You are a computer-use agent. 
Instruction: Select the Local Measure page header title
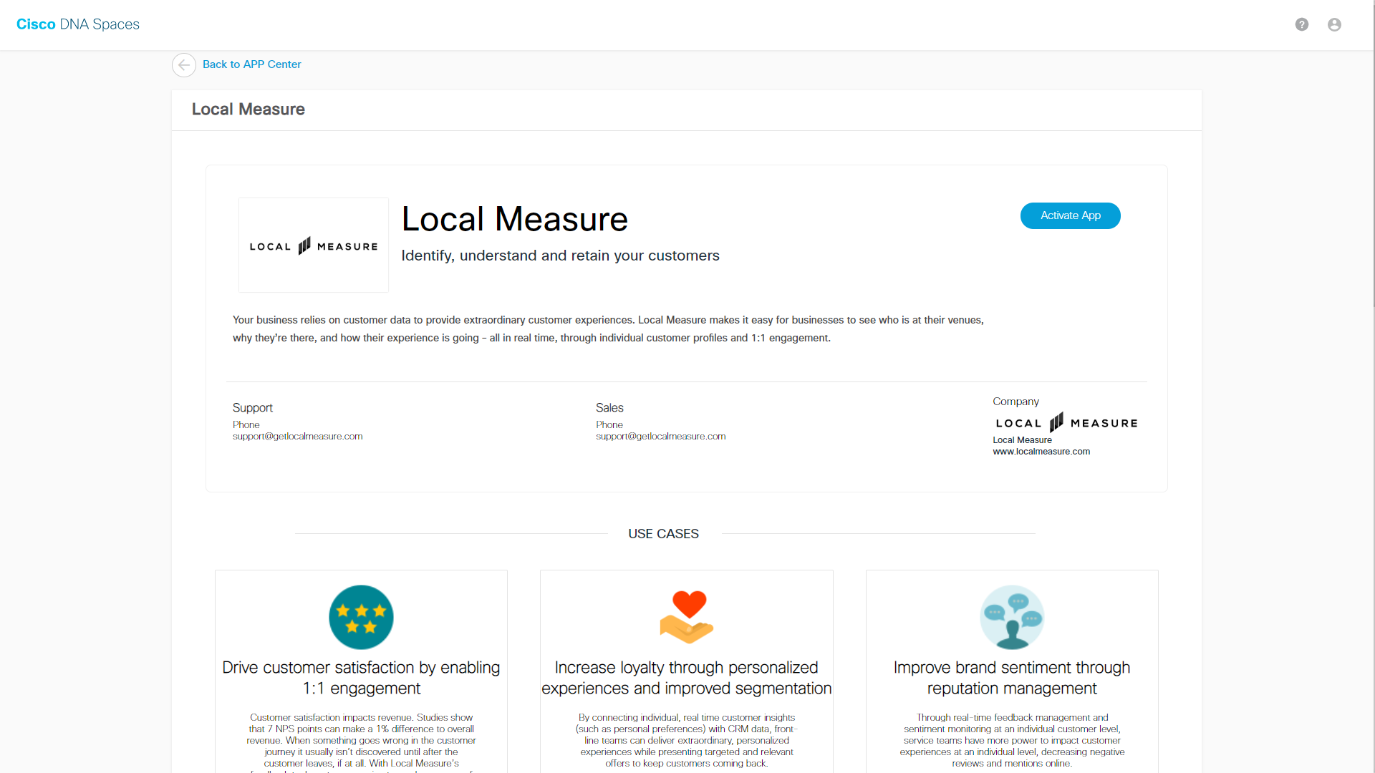249,110
